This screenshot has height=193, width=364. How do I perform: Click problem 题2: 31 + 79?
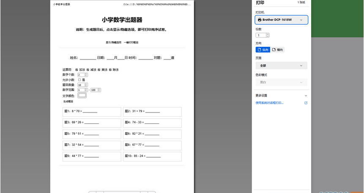pos(152,112)
